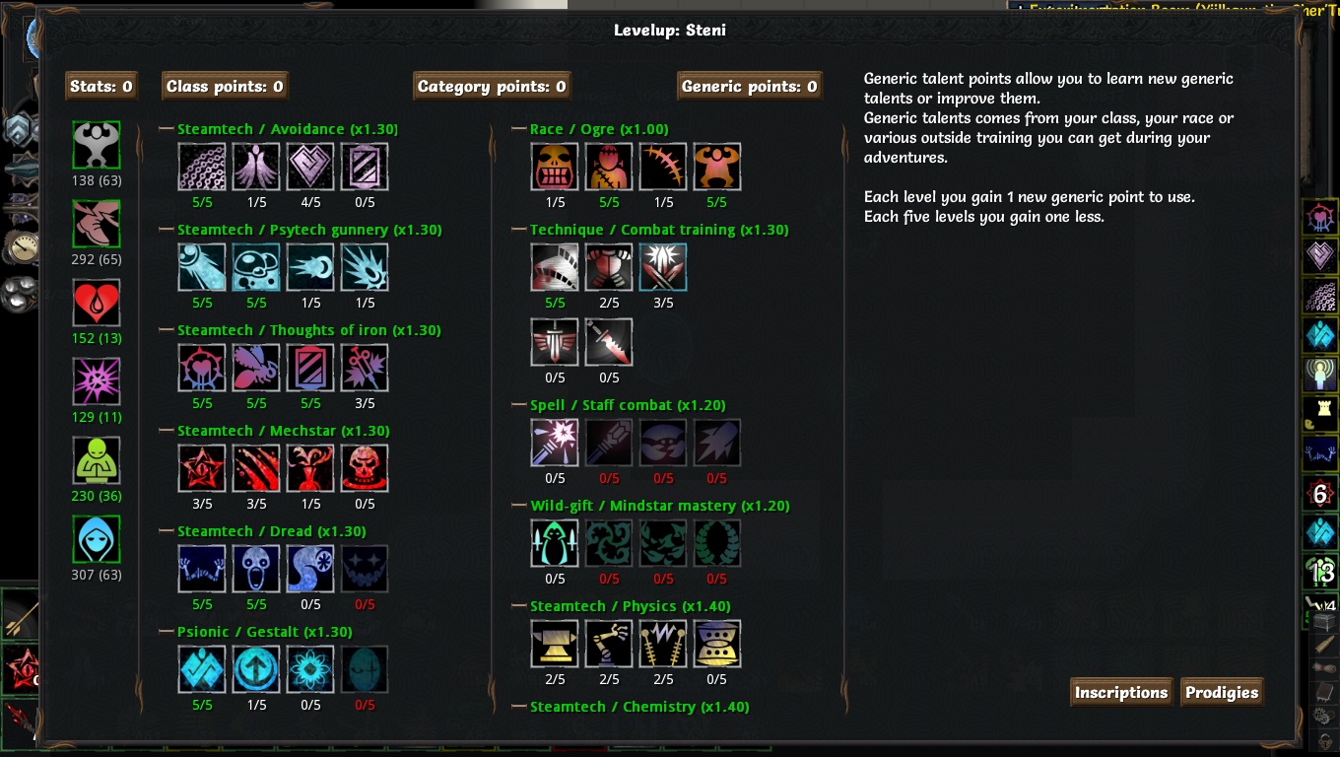The width and height of the screenshot is (1340, 757).
Task: Click the hotbar icon showing number 6
Action: (x=1320, y=494)
